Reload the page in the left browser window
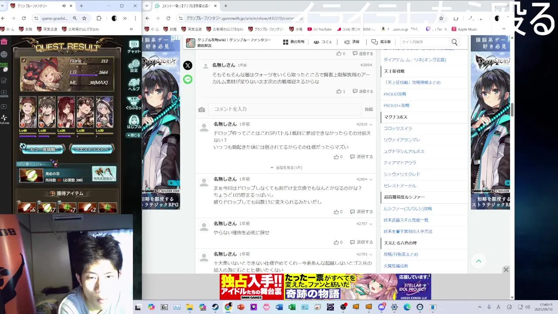The image size is (558, 314). pos(24,18)
